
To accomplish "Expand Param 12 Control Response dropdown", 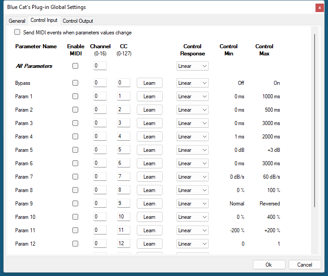I will click(x=193, y=243).
